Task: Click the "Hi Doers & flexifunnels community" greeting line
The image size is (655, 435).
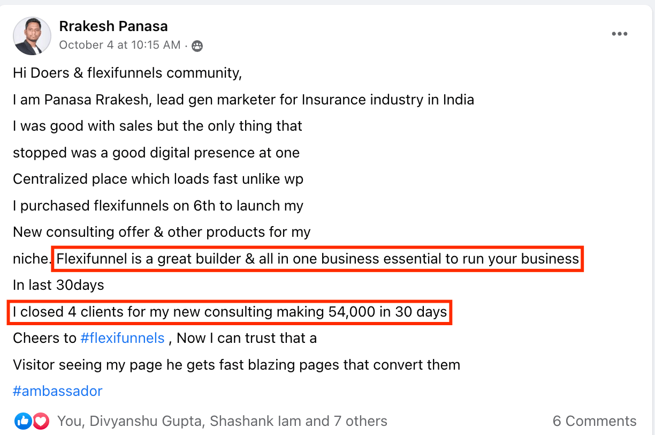Action: coord(127,73)
